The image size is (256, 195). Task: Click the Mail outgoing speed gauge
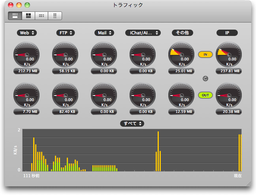point(104,95)
